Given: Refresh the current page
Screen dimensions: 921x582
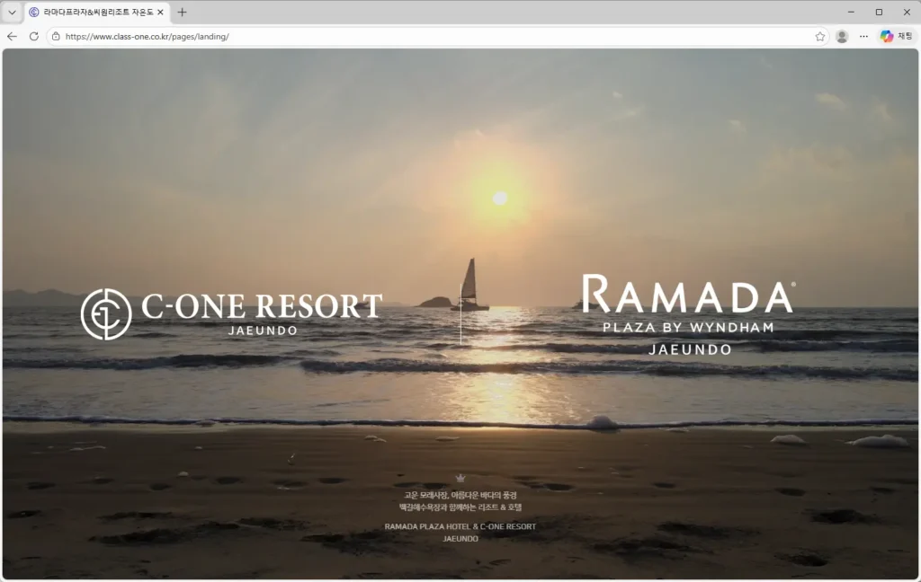Looking at the screenshot, I should [x=34, y=36].
